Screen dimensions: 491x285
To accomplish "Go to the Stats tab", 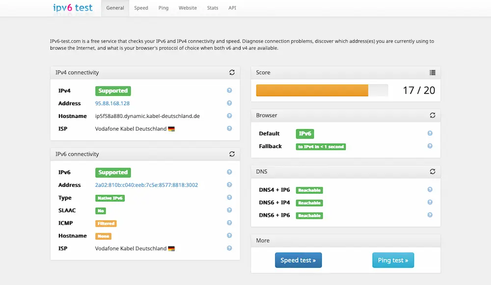I will coord(213,8).
